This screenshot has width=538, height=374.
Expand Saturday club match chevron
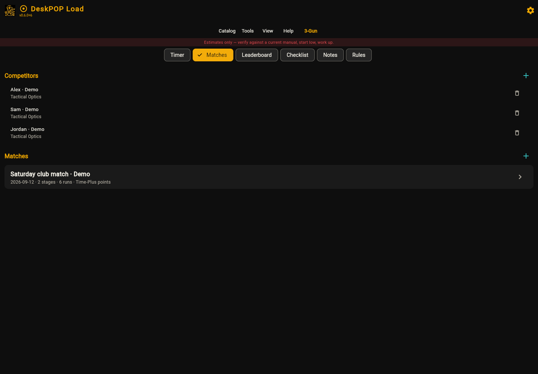pos(520,177)
